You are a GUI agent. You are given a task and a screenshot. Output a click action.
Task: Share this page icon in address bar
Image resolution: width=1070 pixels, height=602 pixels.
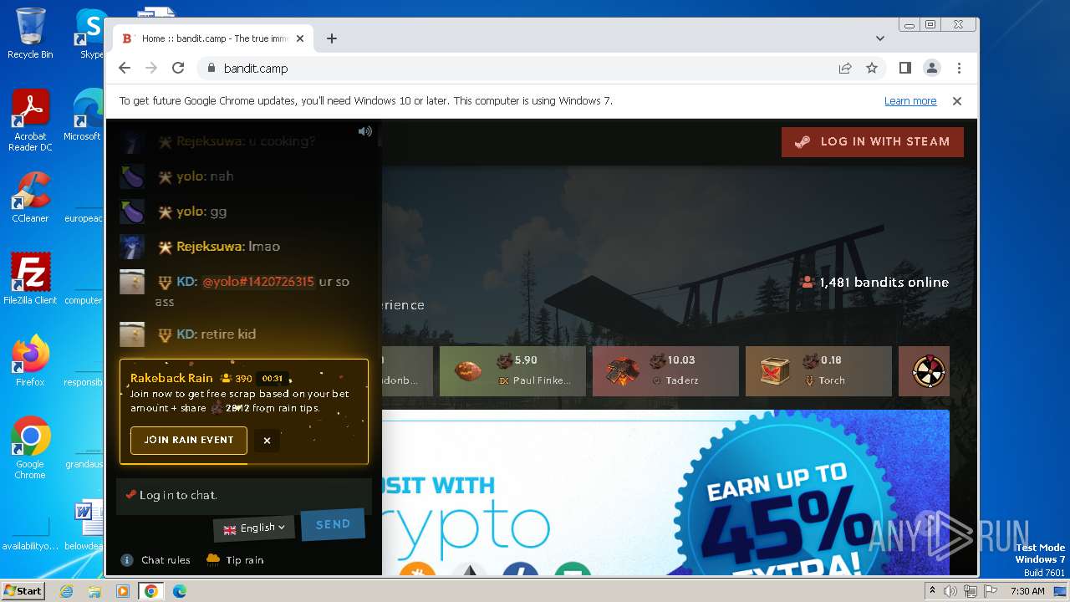pyautogui.click(x=845, y=69)
